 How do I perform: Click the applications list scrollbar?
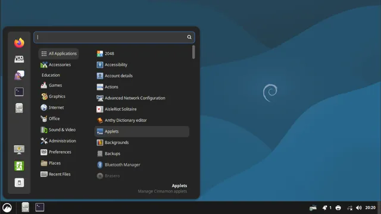pos(193,52)
